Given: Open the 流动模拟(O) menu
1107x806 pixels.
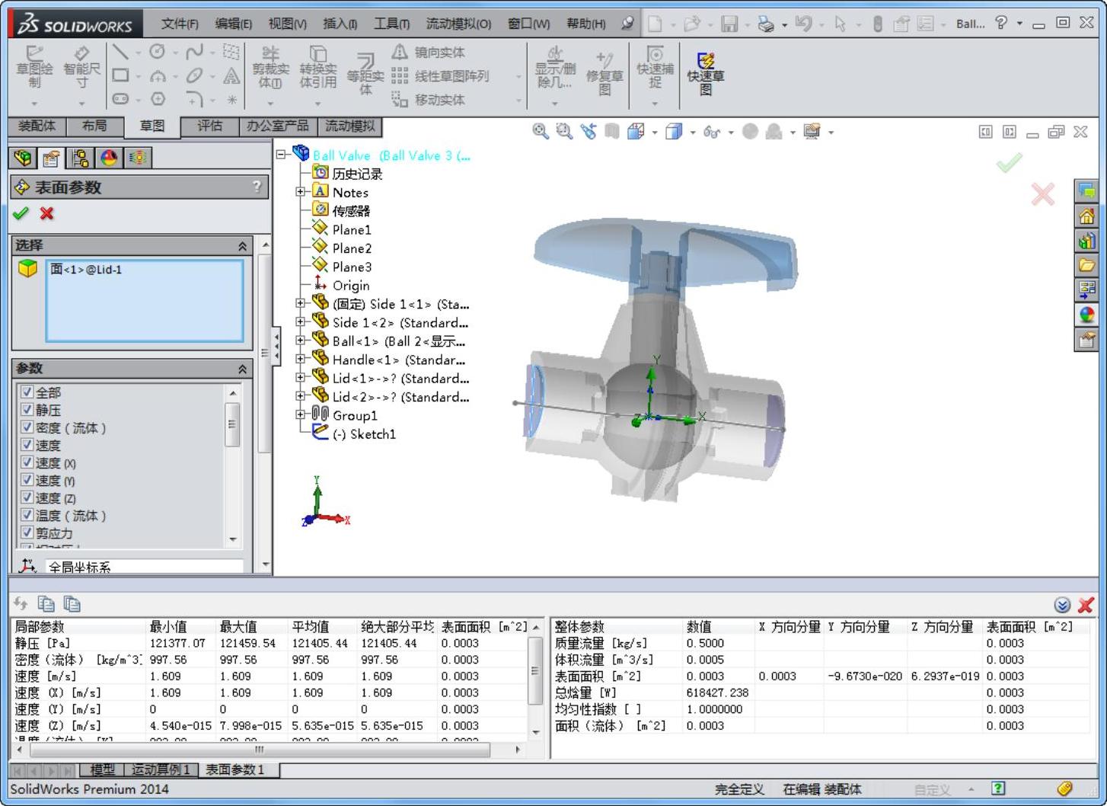Looking at the screenshot, I should click(x=458, y=24).
